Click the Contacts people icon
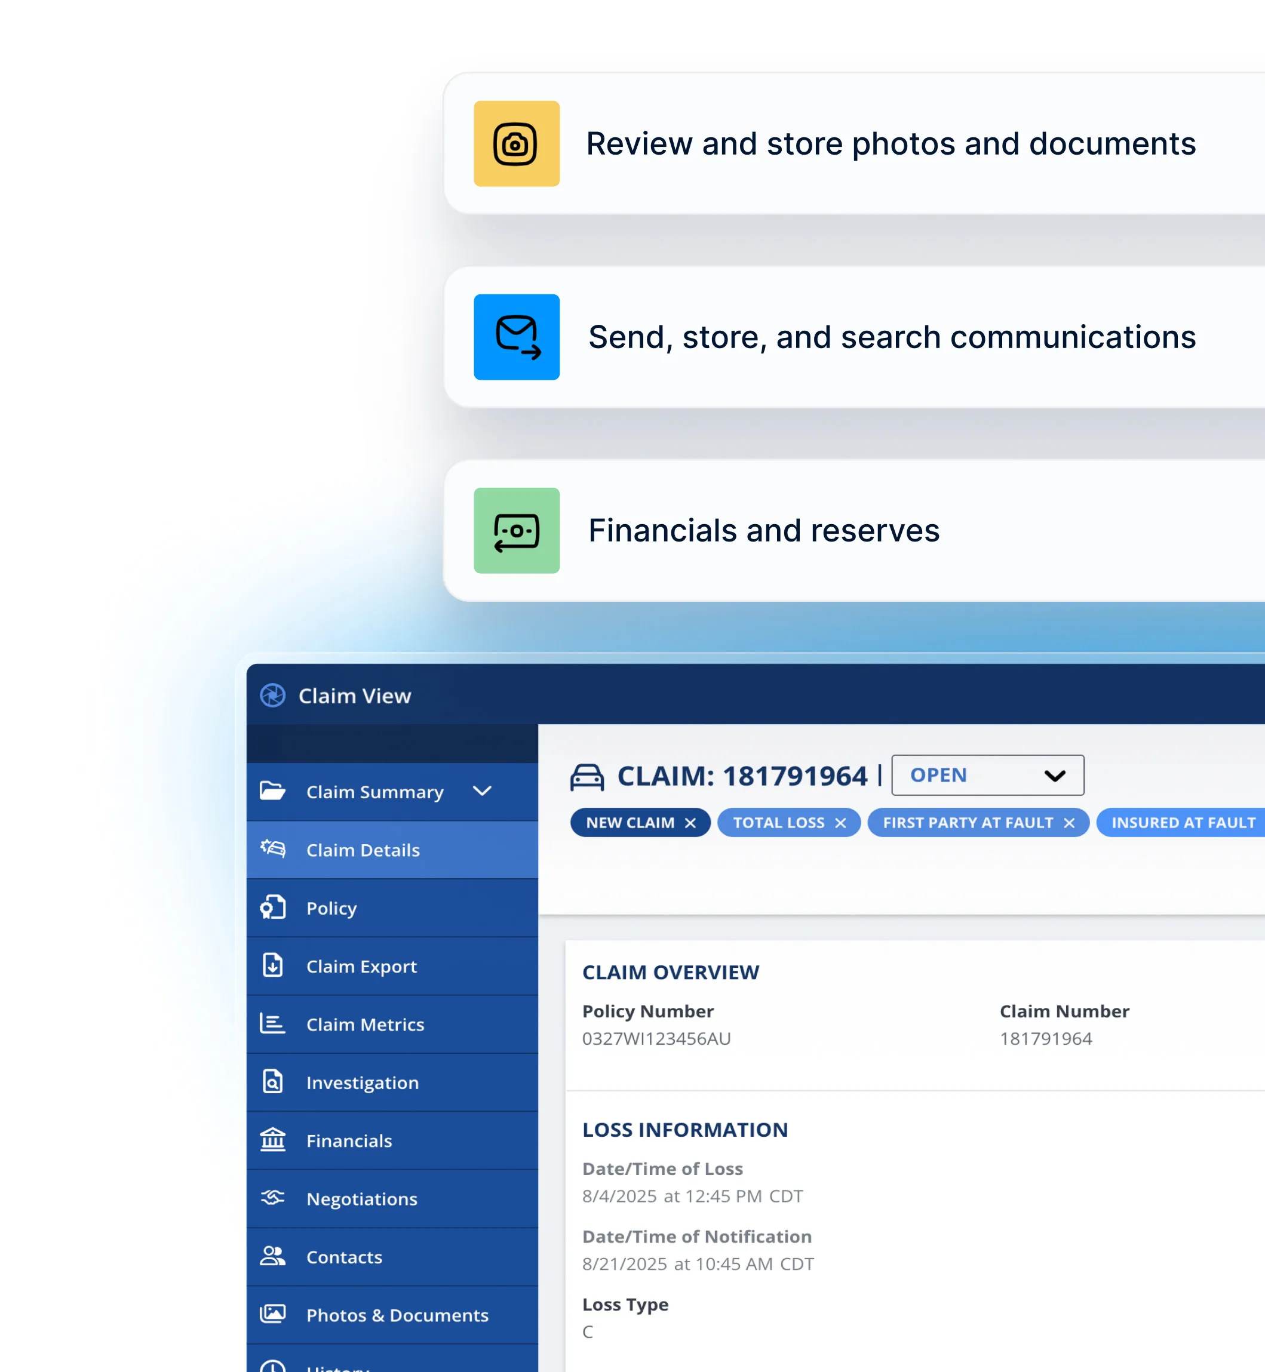Viewport: 1265px width, 1372px height. click(x=272, y=1256)
